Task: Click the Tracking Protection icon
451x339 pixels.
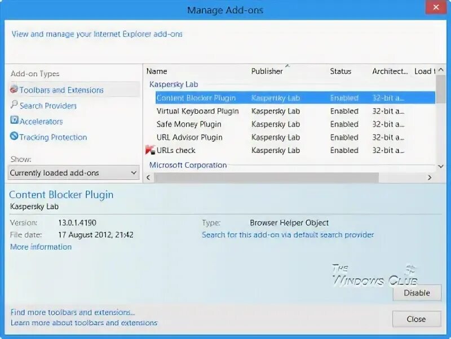Action: [14, 136]
